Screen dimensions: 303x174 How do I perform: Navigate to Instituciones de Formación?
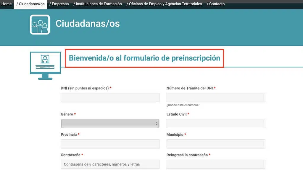tap(97, 4)
